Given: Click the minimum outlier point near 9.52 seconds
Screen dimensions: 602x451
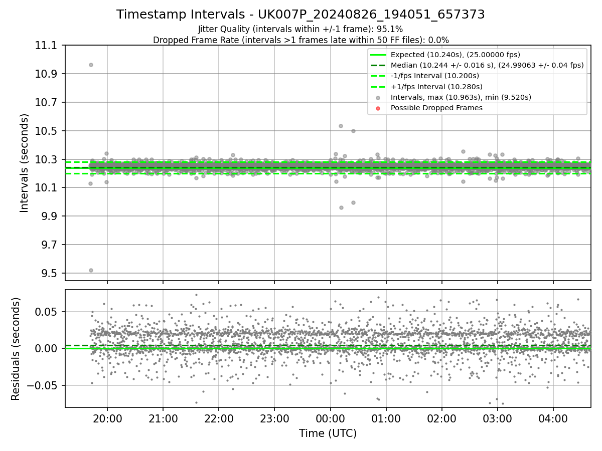Looking at the screenshot, I should (x=91, y=270).
